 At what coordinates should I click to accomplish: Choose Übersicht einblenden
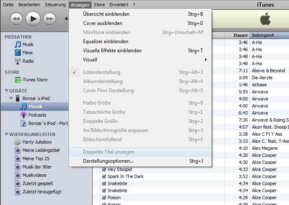[140, 14]
